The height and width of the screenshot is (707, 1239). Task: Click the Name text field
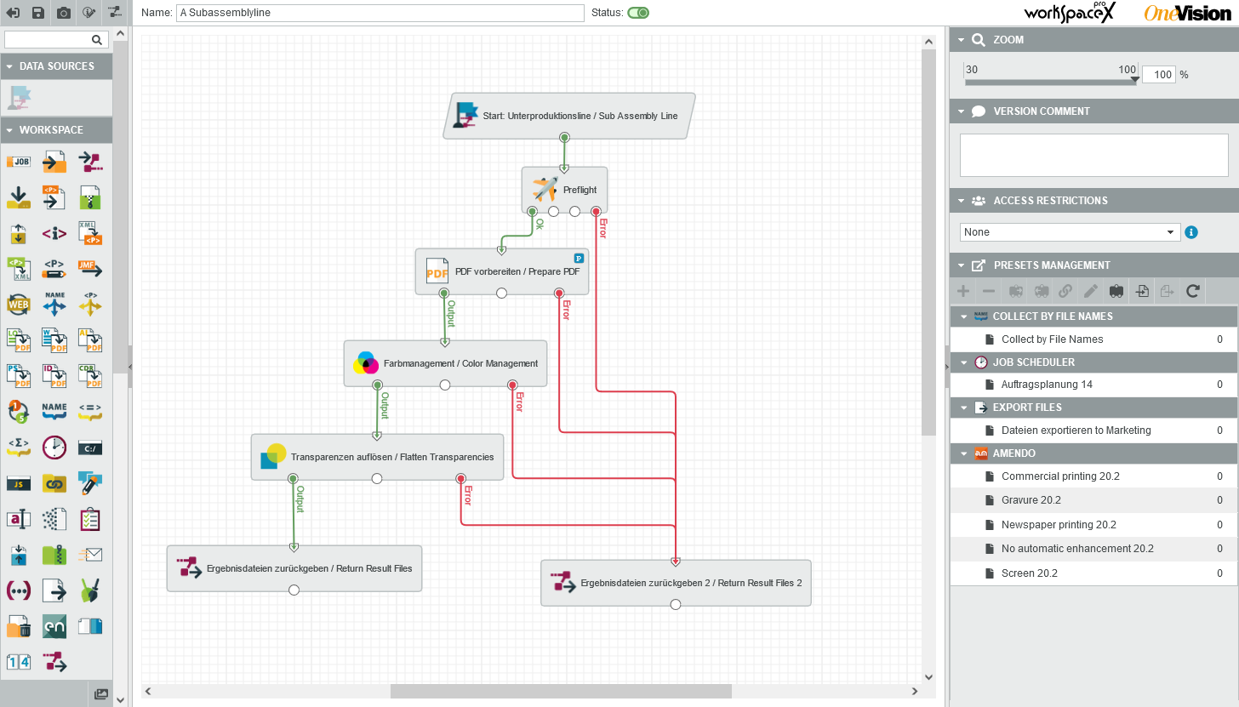[x=380, y=13]
